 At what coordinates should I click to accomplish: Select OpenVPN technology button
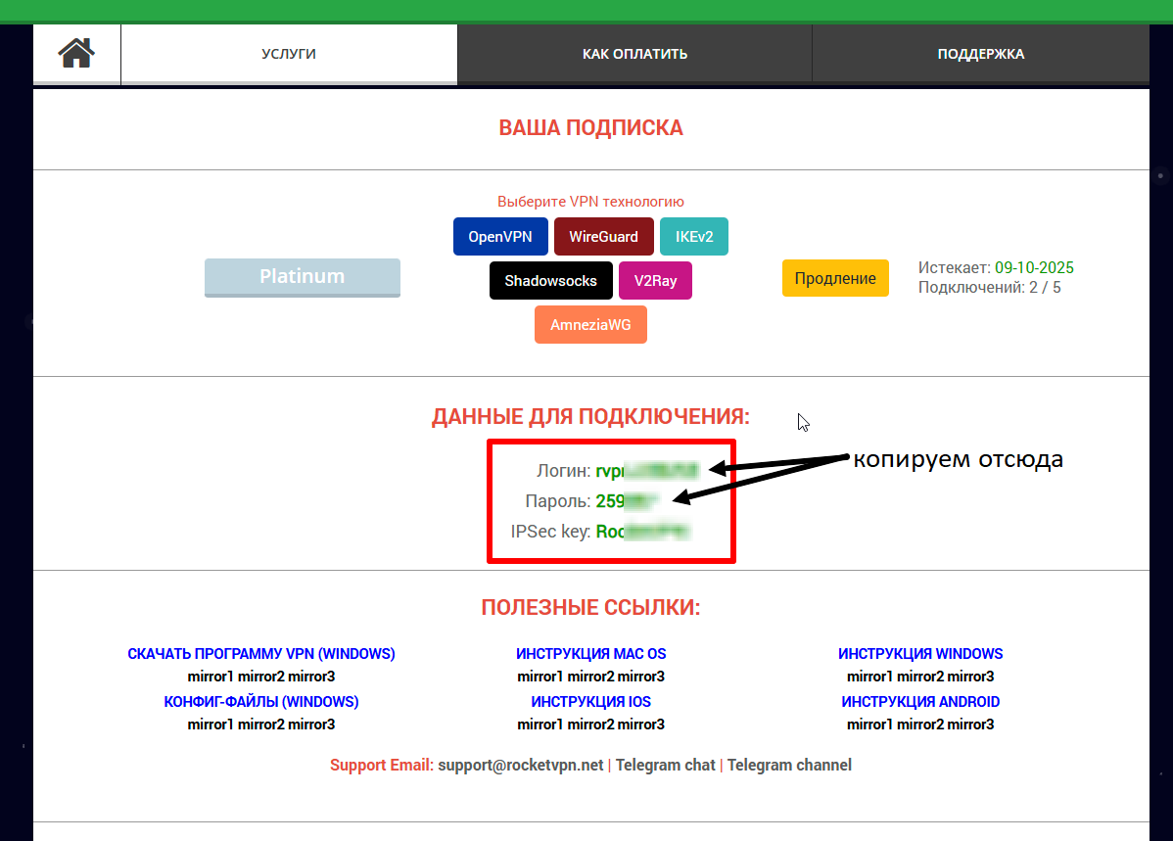pyautogui.click(x=499, y=236)
